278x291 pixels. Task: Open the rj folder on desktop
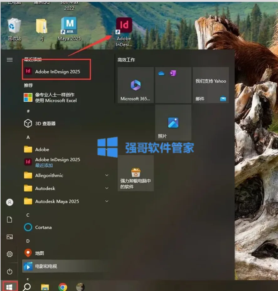41,29
